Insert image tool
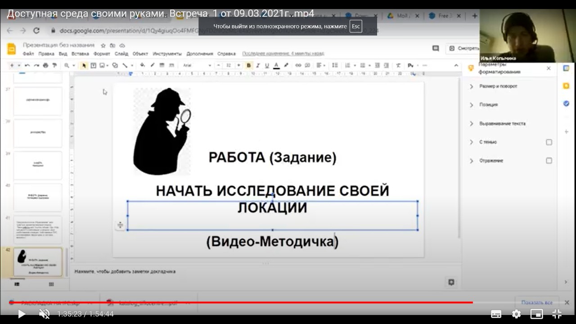The width and height of the screenshot is (576, 324). (x=102, y=65)
